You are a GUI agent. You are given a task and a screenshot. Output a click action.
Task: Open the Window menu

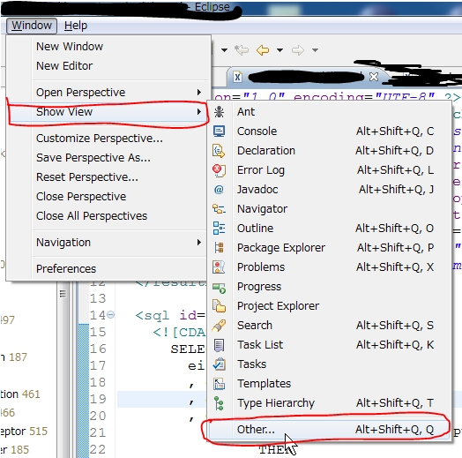click(32, 26)
